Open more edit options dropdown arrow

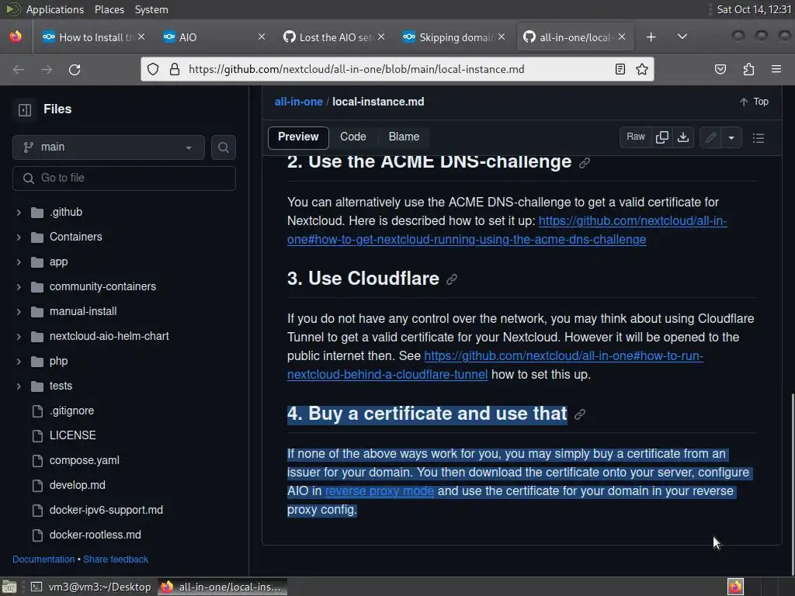click(x=731, y=137)
